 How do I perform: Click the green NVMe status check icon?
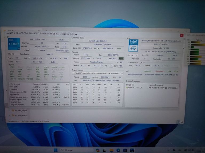point(127,88)
